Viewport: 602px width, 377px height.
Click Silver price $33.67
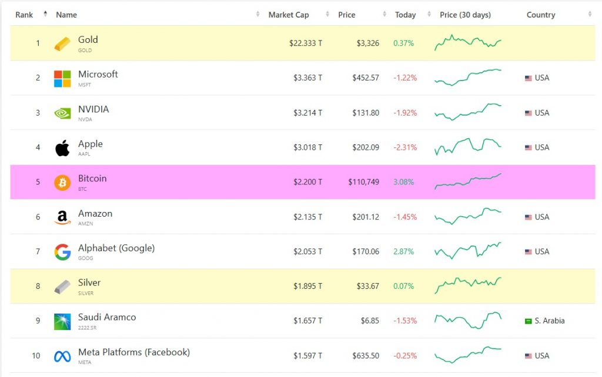(x=368, y=287)
